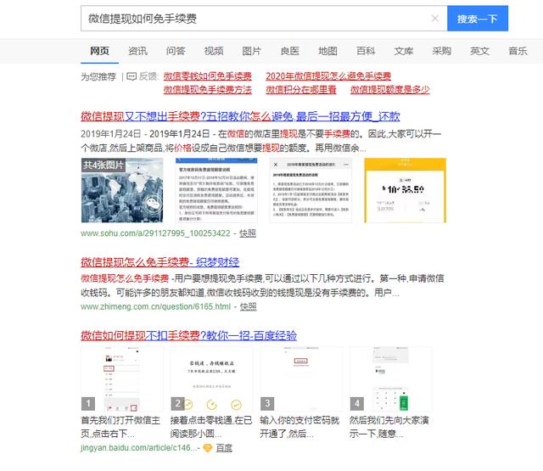Click the zhimeng snippet starting 微信提现怎么免手续费

tap(262, 286)
